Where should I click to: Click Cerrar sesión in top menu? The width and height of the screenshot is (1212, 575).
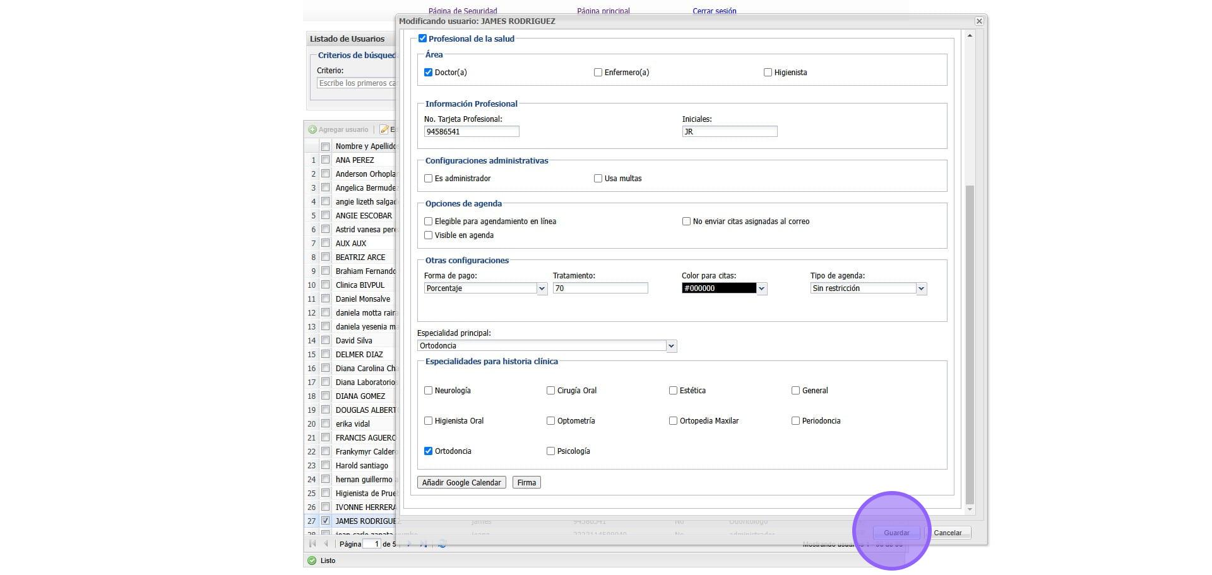(714, 11)
